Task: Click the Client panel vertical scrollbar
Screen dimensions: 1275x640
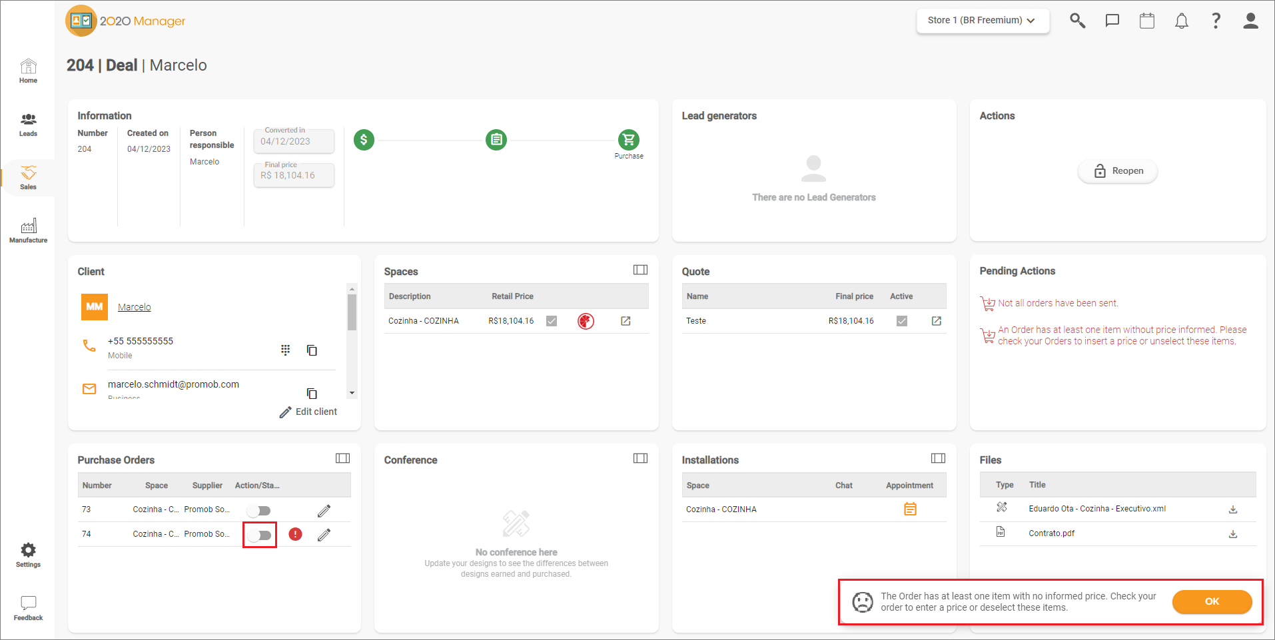Action: coord(352,312)
